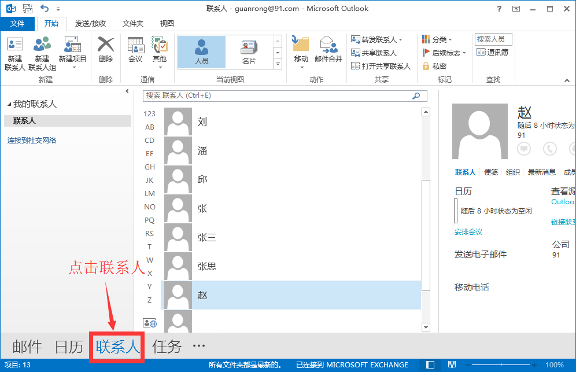Screen dimensions: 576x372
Task: Select the Business Card (名片) view
Action: pos(249,52)
